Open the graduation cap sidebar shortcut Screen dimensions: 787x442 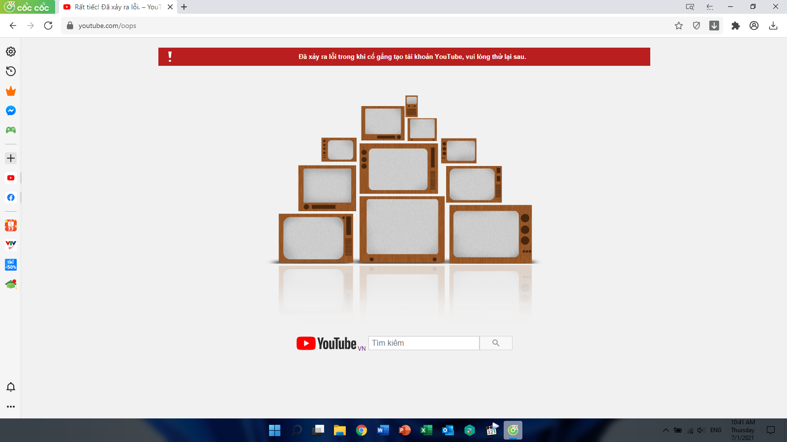coord(11,284)
